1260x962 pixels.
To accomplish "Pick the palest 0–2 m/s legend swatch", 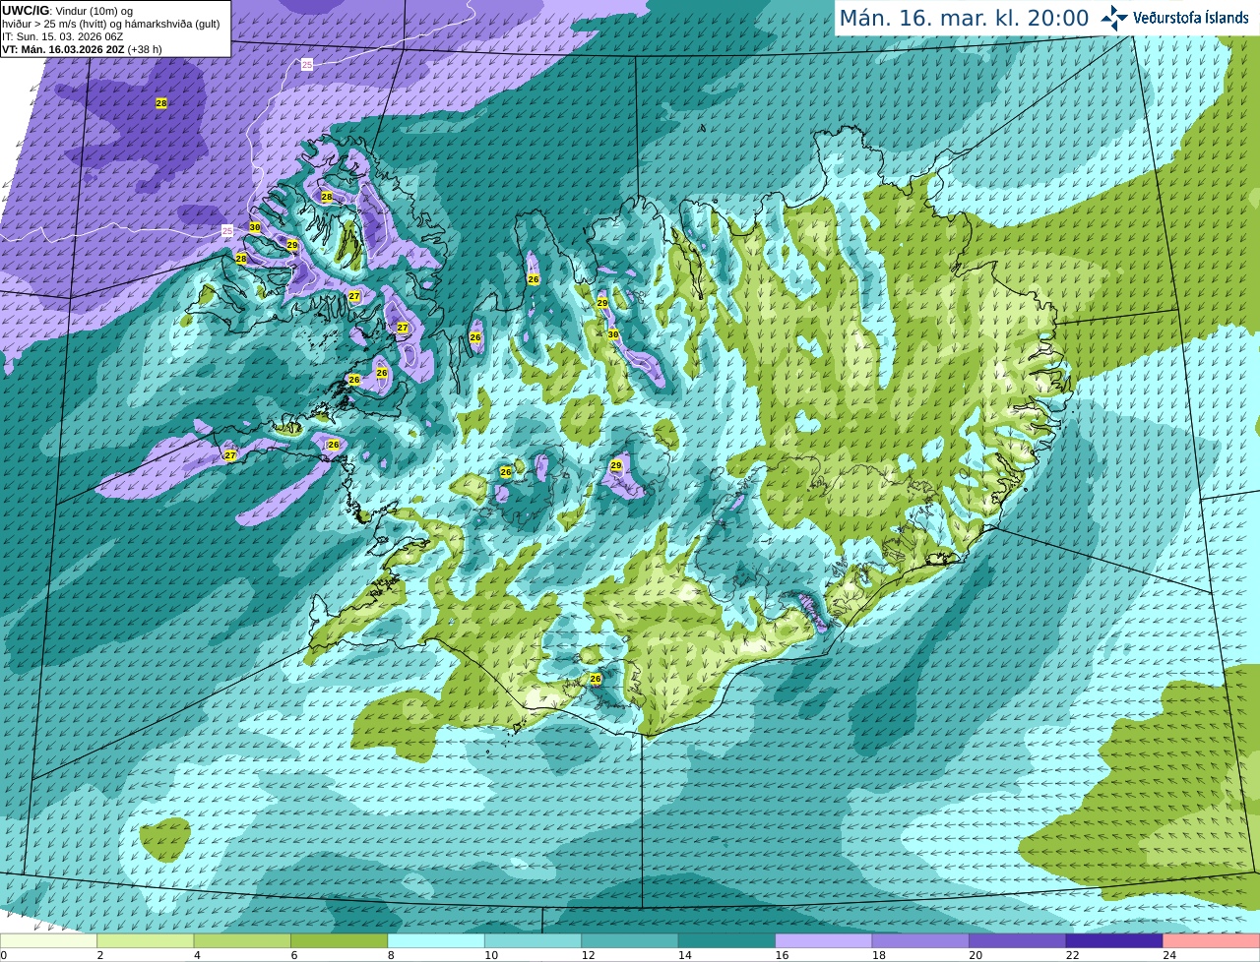I will [x=48, y=941].
